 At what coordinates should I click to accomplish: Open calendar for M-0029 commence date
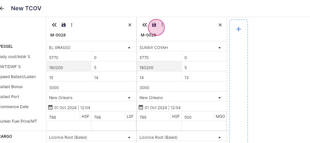coord(140,107)
